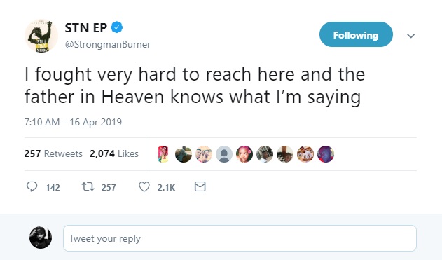Screen dimensions: 442x260
Task: Open the STN EP display name link
Action: pos(85,27)
